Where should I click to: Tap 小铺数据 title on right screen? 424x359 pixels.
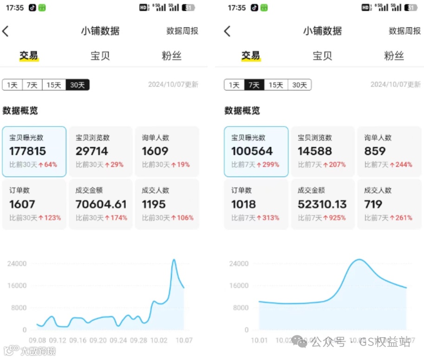click(x=323, y=31)
